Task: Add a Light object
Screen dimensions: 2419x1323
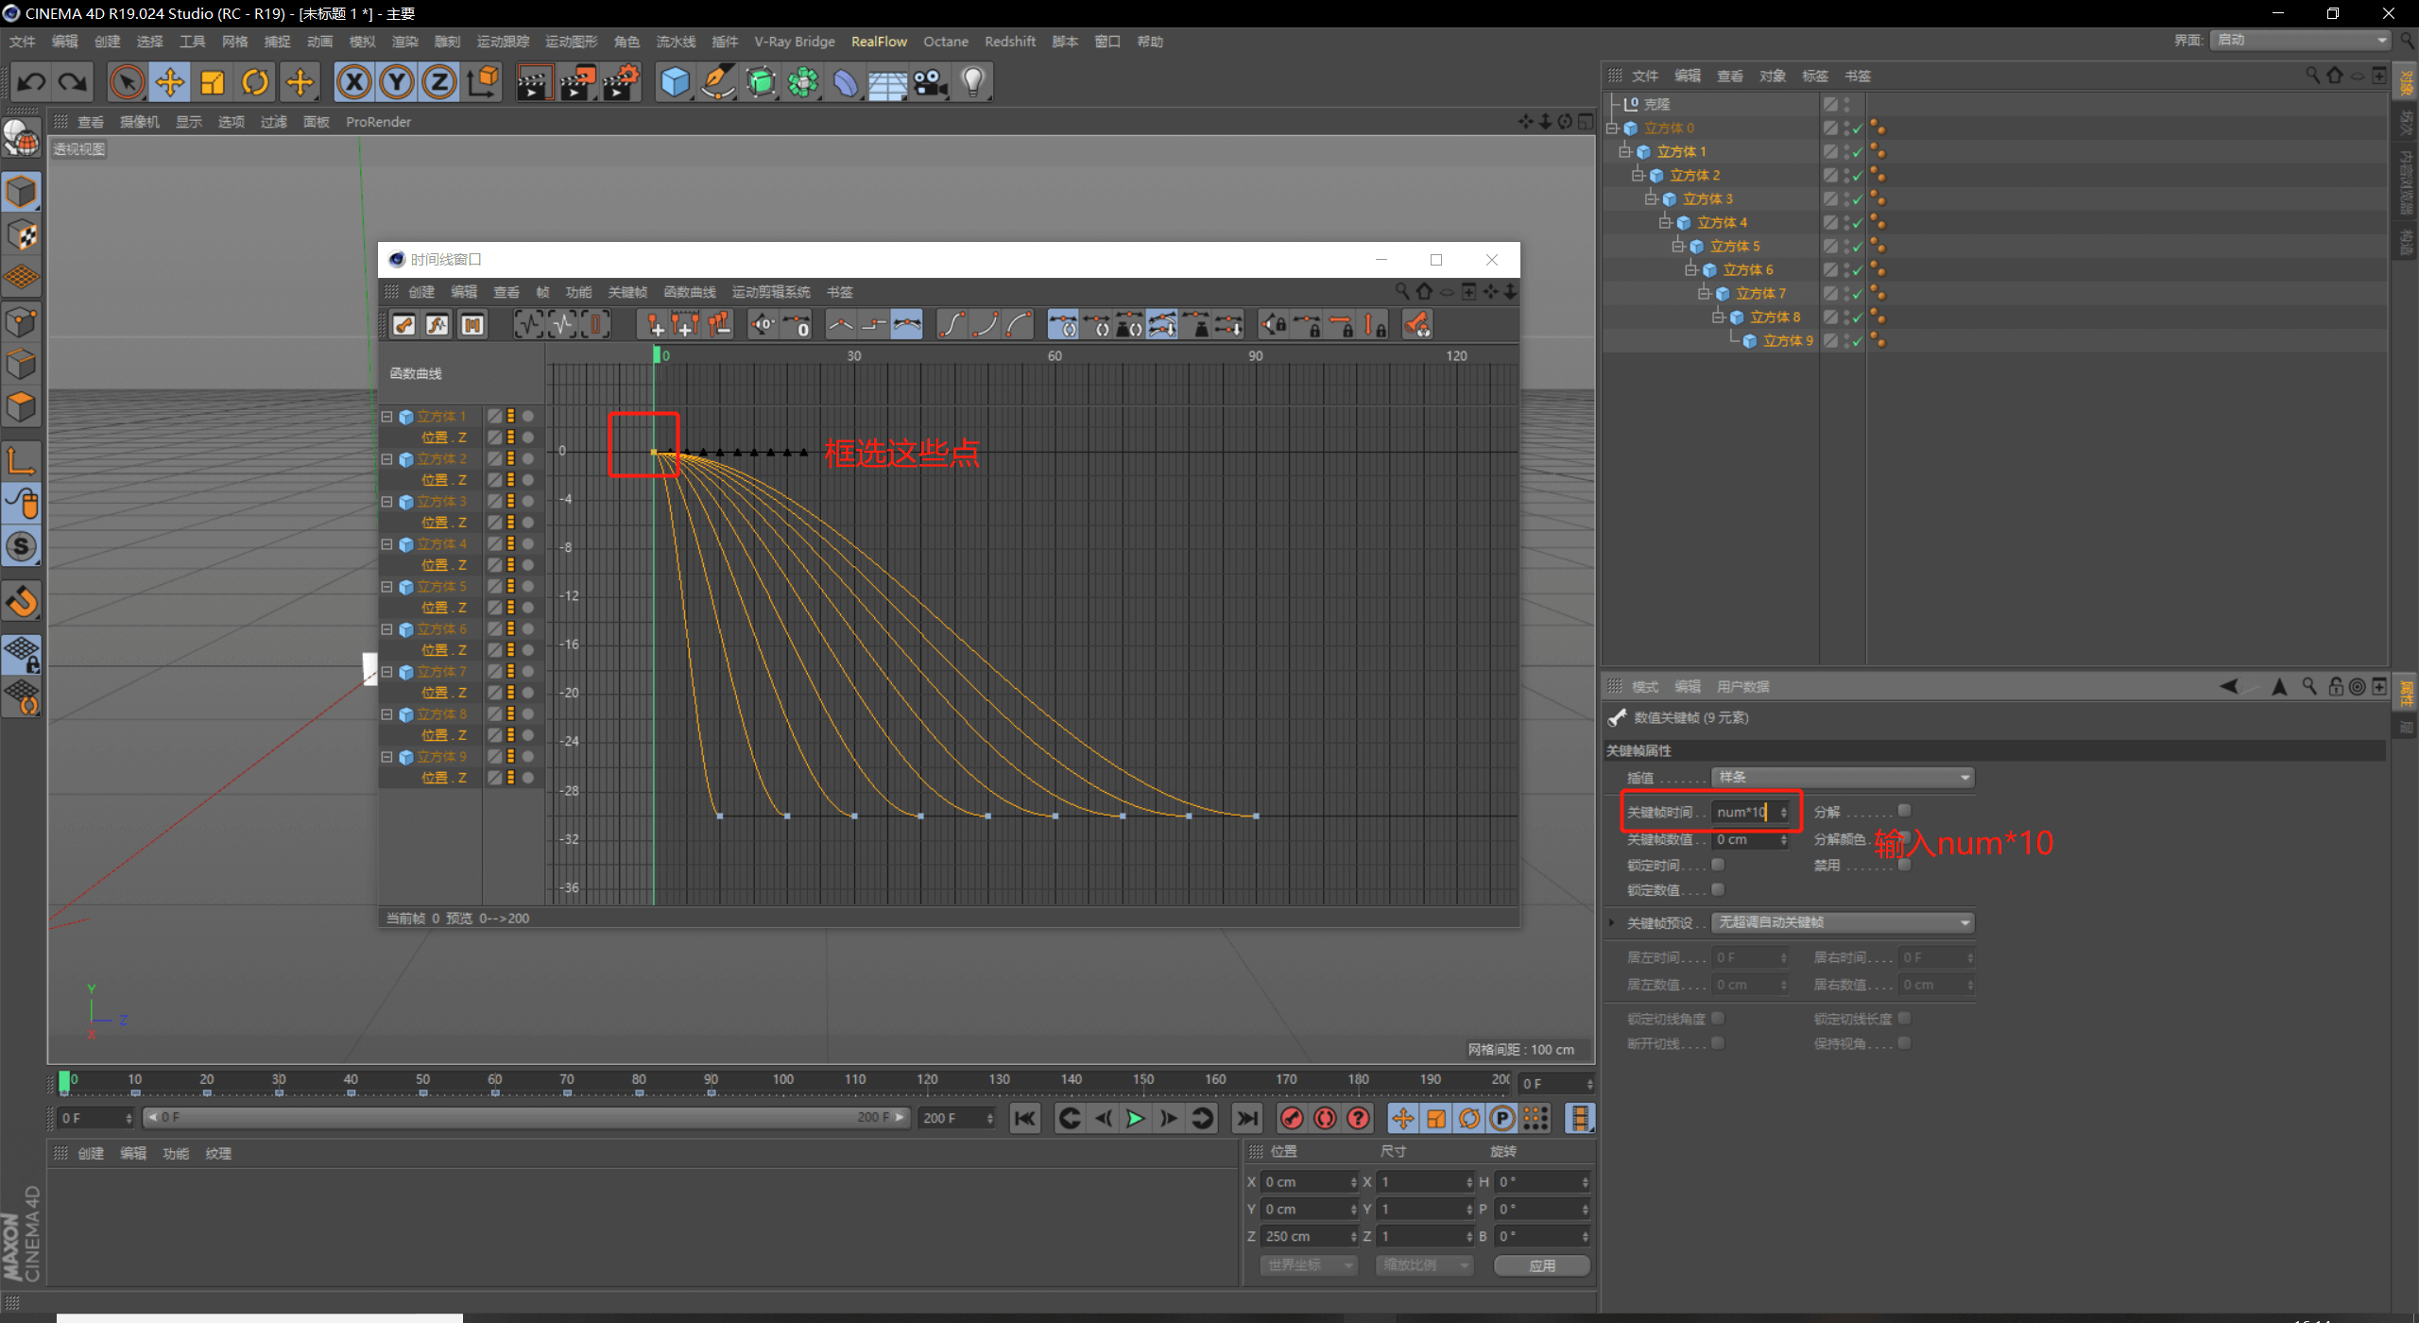Action: click(973, 82)
